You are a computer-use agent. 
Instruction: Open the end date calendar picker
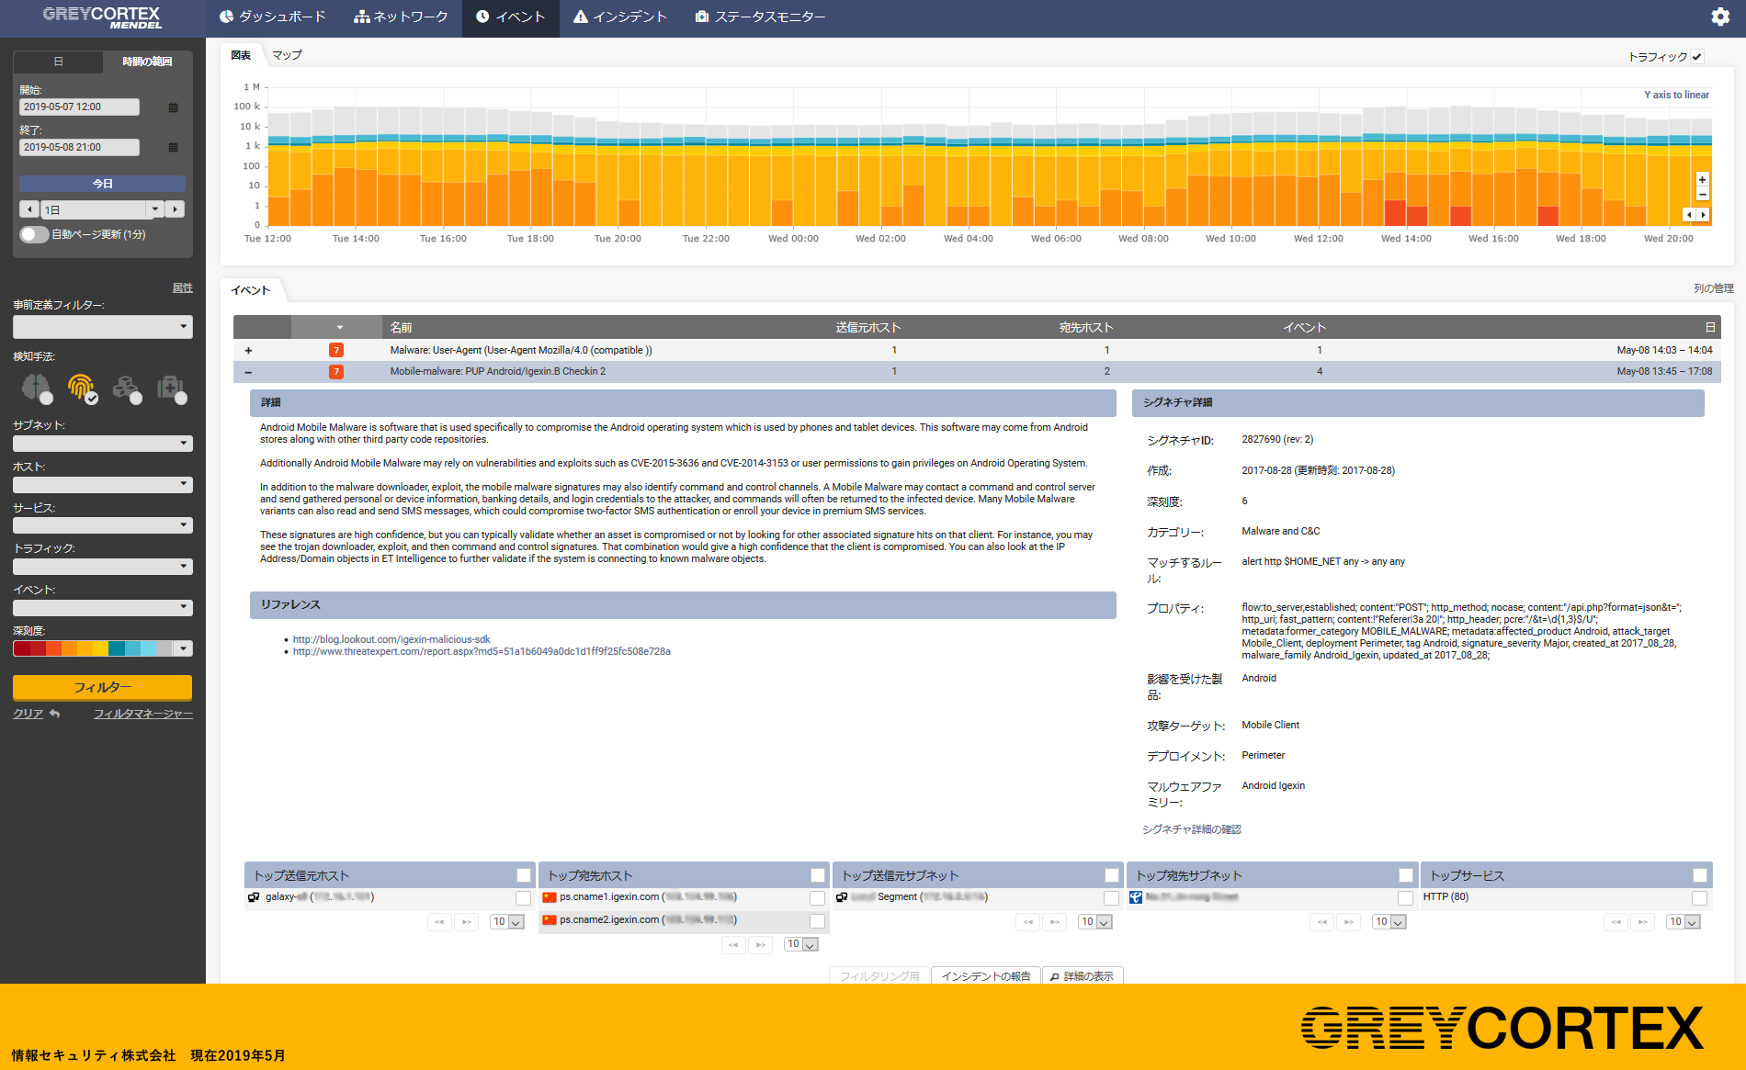coord(173,147)
